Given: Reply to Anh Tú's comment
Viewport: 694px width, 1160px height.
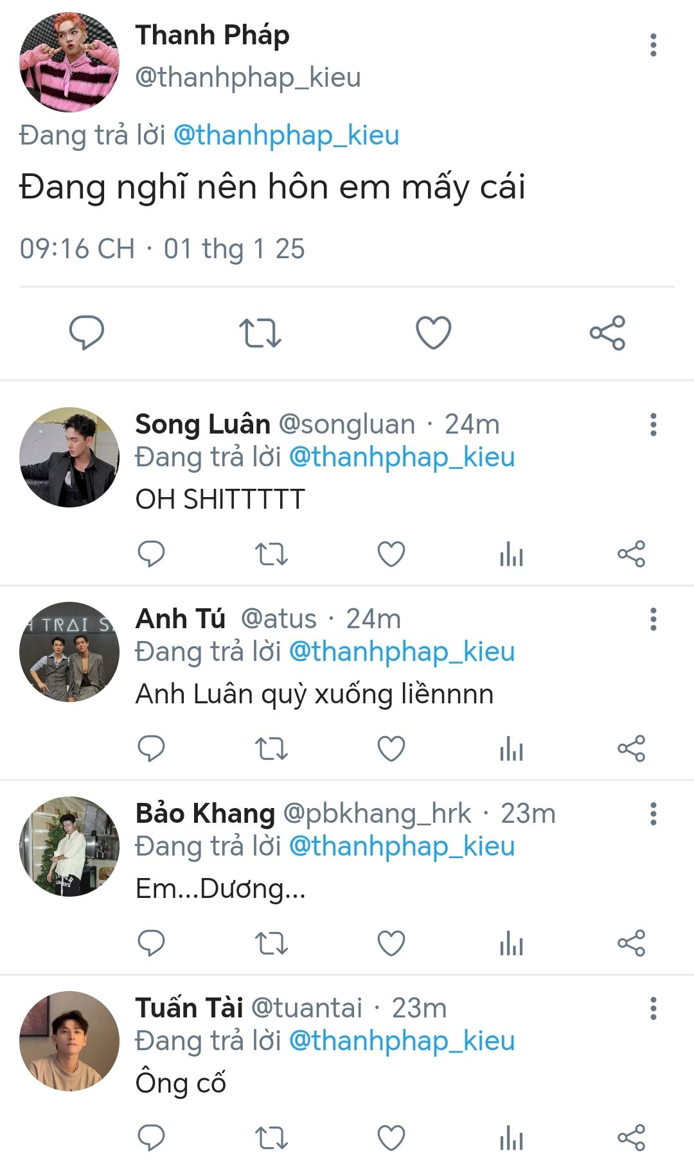Looking at the screenshot, I should [x=152, y=749].
